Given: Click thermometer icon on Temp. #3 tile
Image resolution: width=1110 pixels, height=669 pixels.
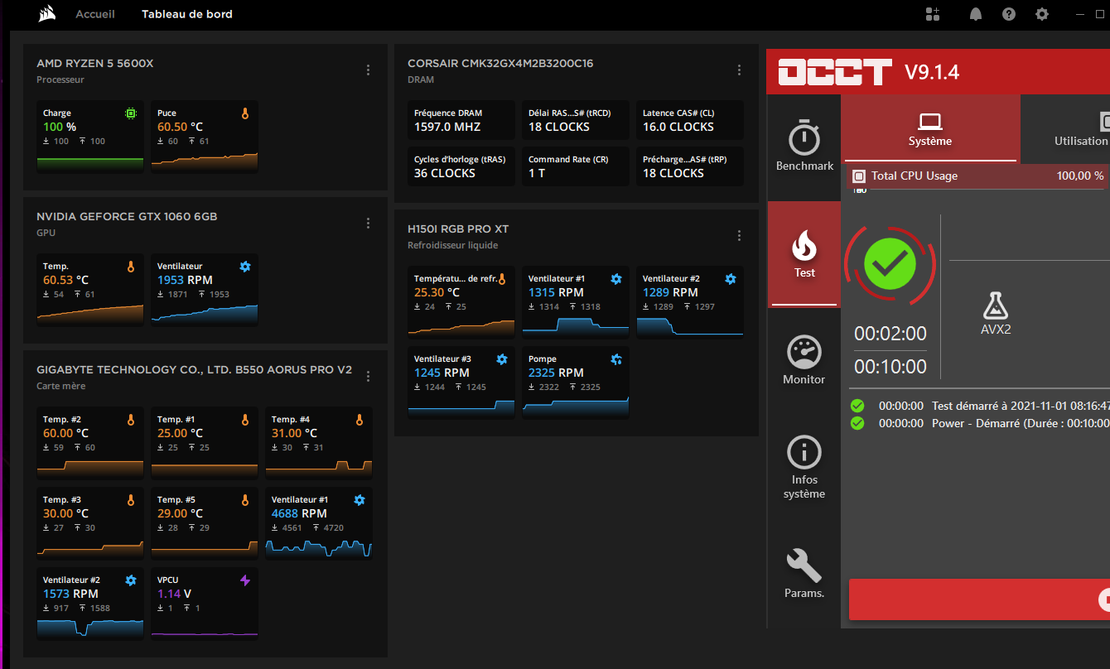Looking at the screenshot, I should [x=131, y=500].
